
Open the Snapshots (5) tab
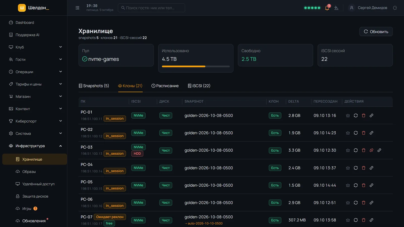pos(94,86)
